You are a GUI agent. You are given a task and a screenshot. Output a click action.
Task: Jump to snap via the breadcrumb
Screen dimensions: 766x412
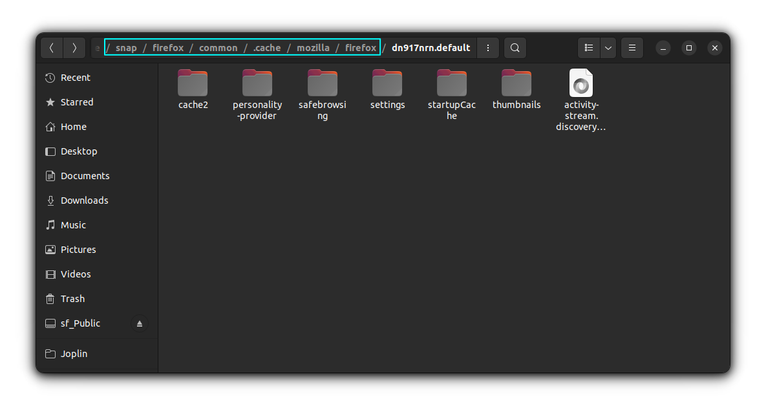click(x=126, y=47)
